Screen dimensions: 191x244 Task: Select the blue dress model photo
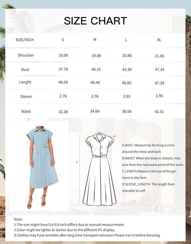[42, 167]
